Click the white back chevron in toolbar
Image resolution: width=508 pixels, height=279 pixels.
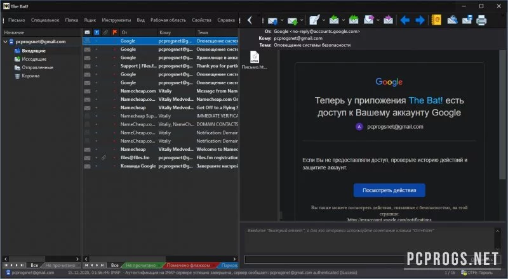tap(250, 20)
